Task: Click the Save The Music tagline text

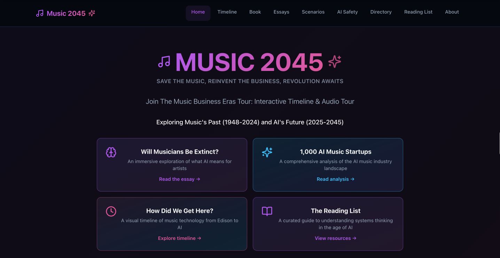Action: pyautogui.click(x=250, y=81)
